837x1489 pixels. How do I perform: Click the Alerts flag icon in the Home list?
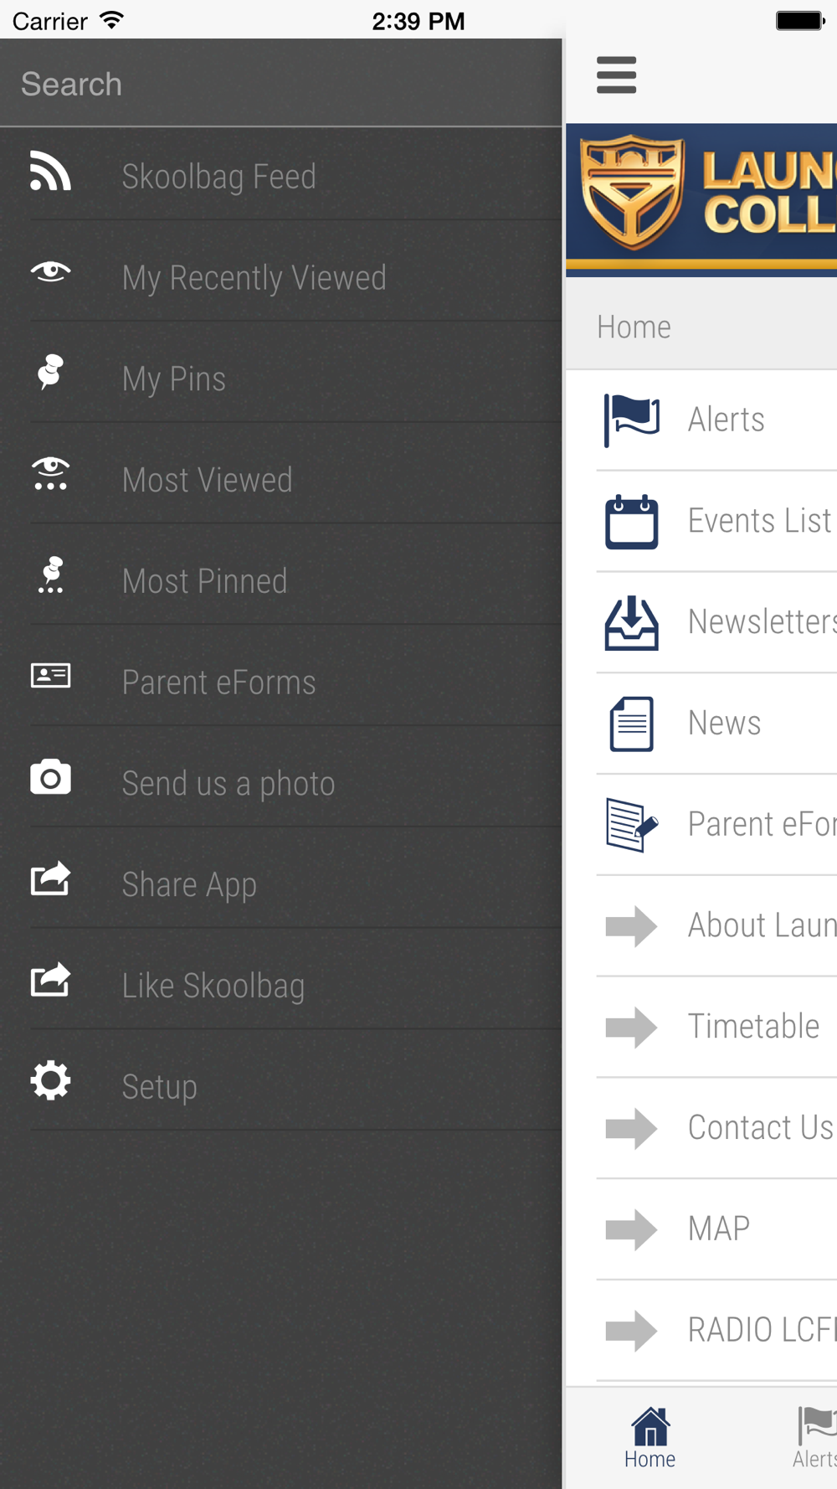(x=632, y=420)
